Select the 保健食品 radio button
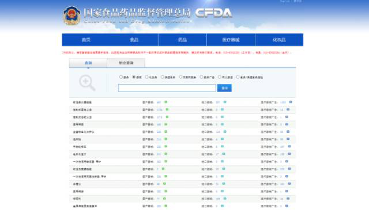The width and height of the screenshot is (369, 210). [163, 77]
